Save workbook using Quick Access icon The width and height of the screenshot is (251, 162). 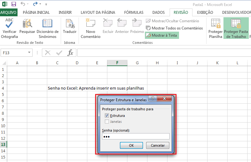pos(13,4)
